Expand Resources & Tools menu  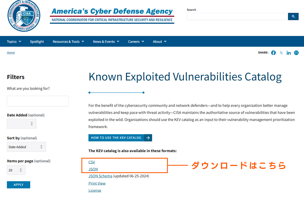(x=68, y=42)
